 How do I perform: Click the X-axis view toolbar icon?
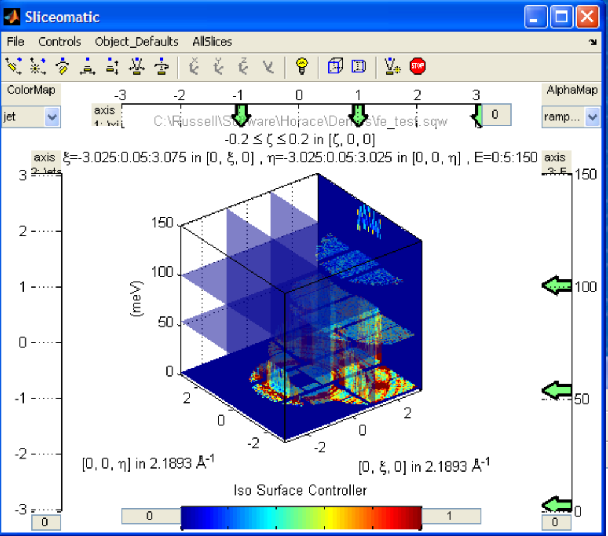pyautogui.click(x=194, y=66)
